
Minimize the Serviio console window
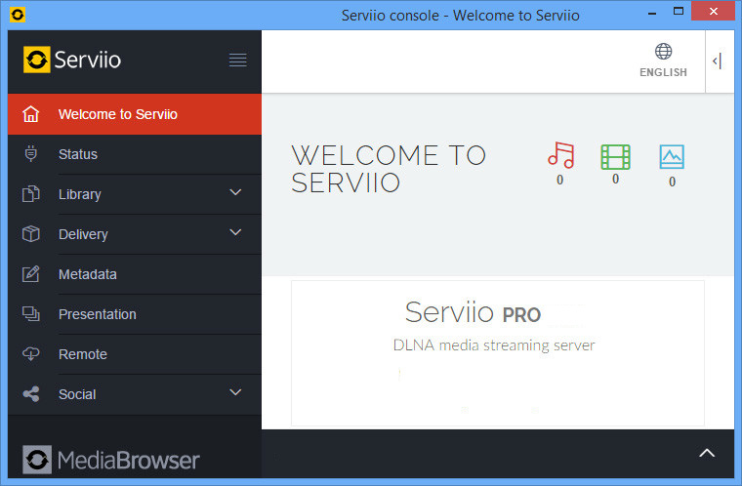pyautogui.click(x=652, y=13)
